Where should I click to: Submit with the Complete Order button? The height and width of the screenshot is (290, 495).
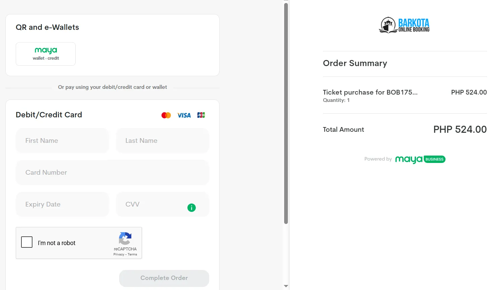164,278
